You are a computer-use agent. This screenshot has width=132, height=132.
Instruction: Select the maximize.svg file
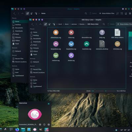click(86, 46)
